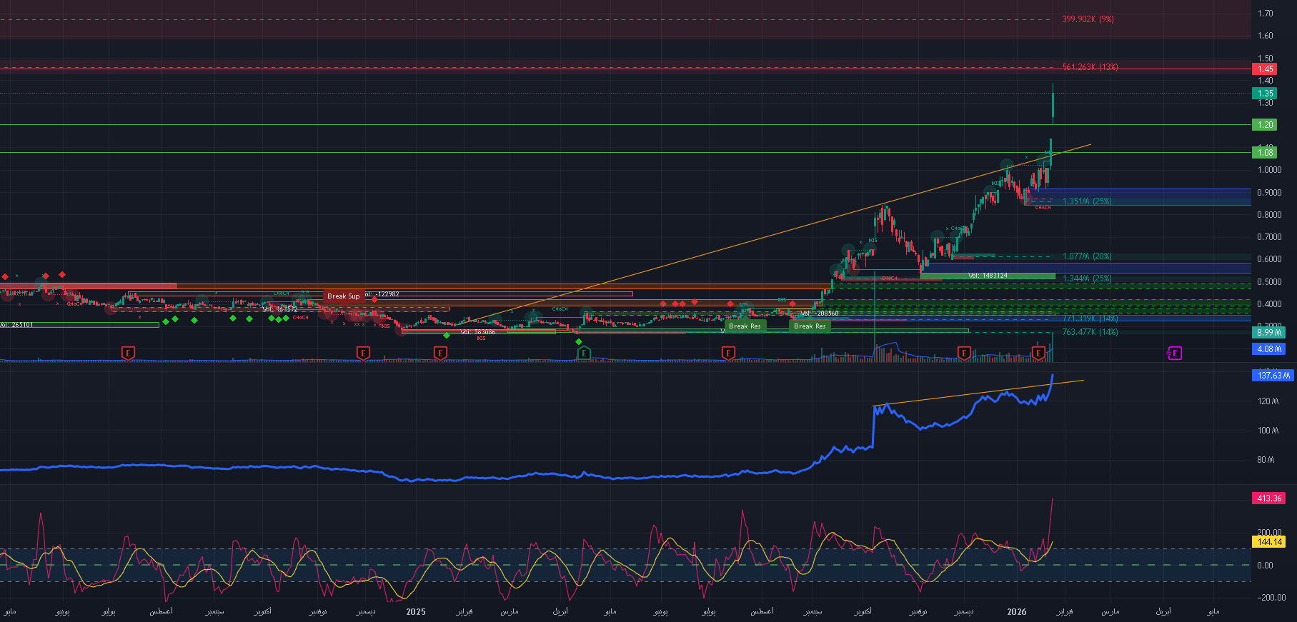
Task: Click the green earnings E marker
Action: 584,353
